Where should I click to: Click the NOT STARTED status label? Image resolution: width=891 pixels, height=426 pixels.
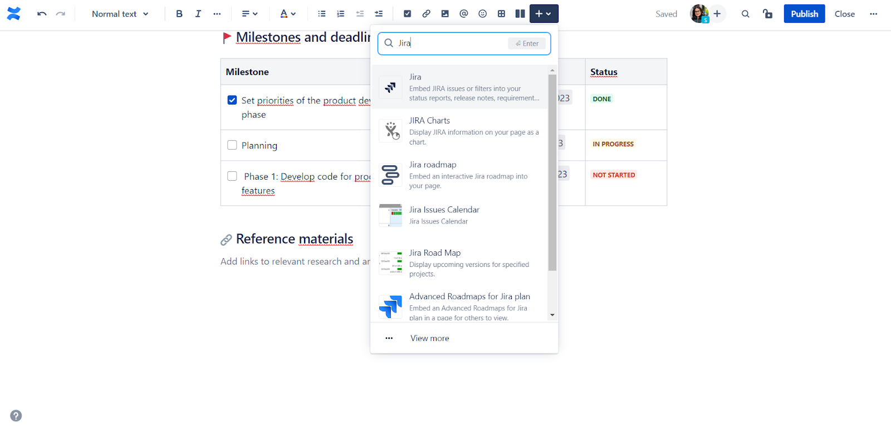[x=614, y=175]
